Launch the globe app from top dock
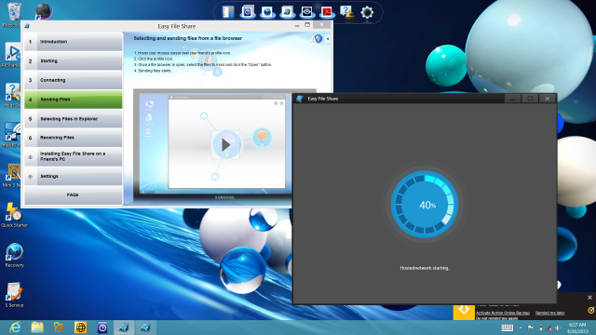The image size is (596, 335). click(267, 12)
